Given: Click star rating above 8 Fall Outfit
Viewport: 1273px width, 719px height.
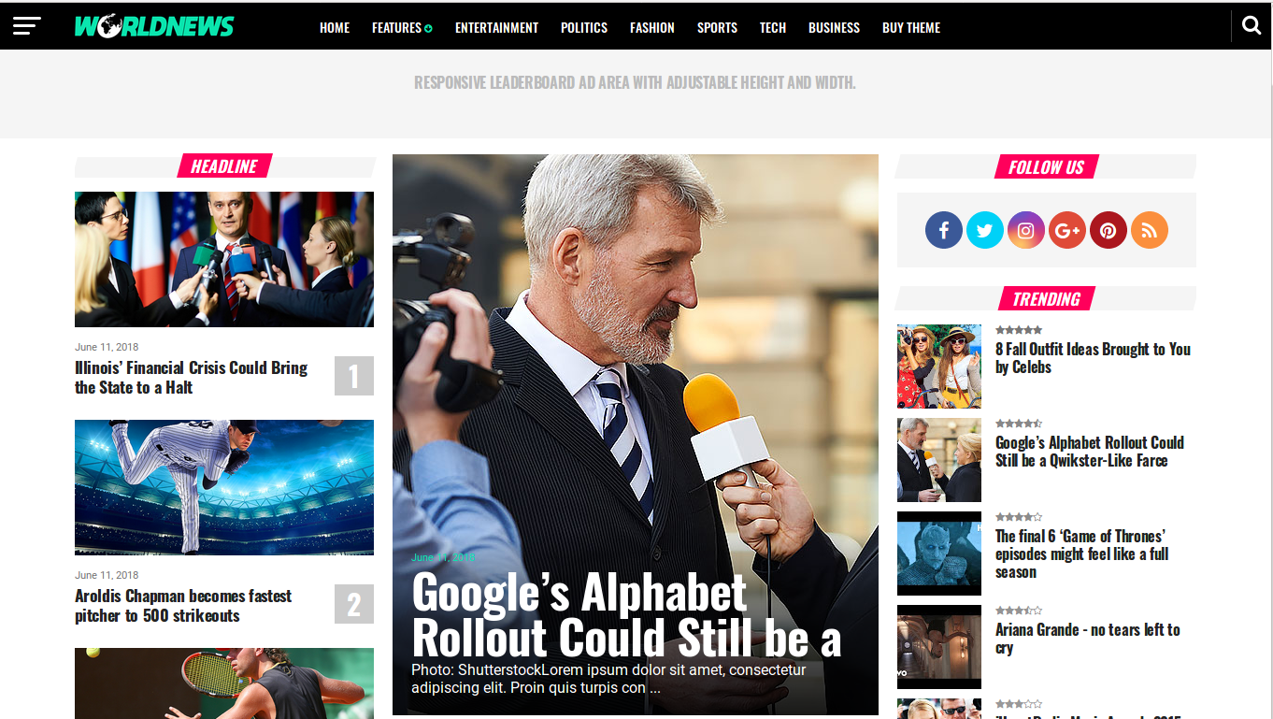Looking at the screenshot, I should pos(1019,330).
